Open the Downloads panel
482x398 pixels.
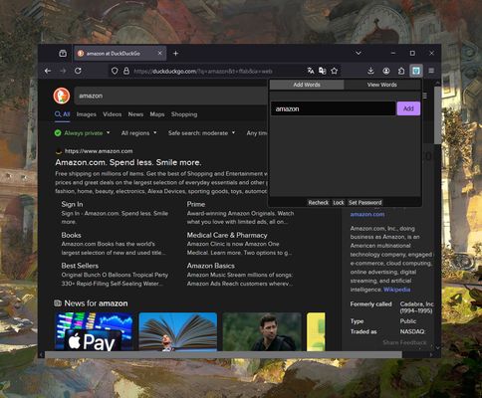370,71
